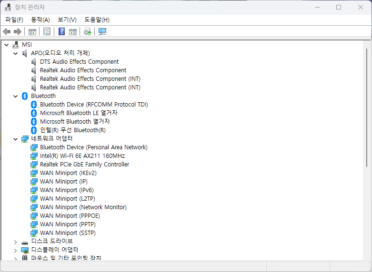Collapse the 네트워크 어댑터 category
Screen dimensions: 372x272
pos(16,139)
